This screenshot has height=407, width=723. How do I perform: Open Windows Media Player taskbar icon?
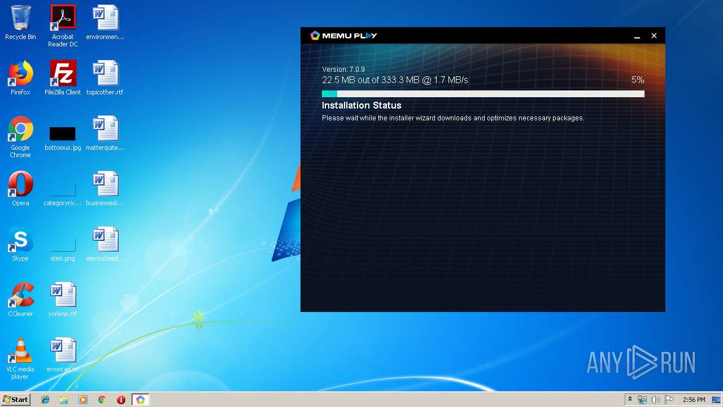[x=83, y=400]
